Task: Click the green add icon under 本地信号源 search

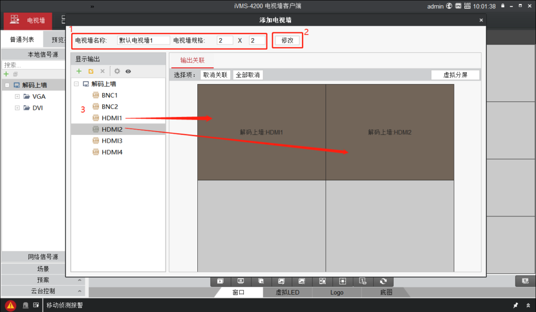Action: pos(6,74)
